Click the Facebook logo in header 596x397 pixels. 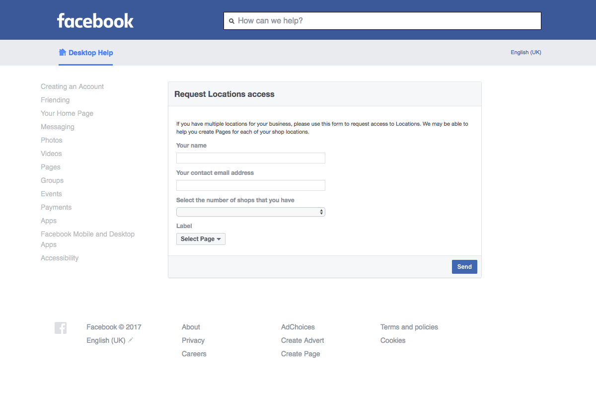click(95, 20)
